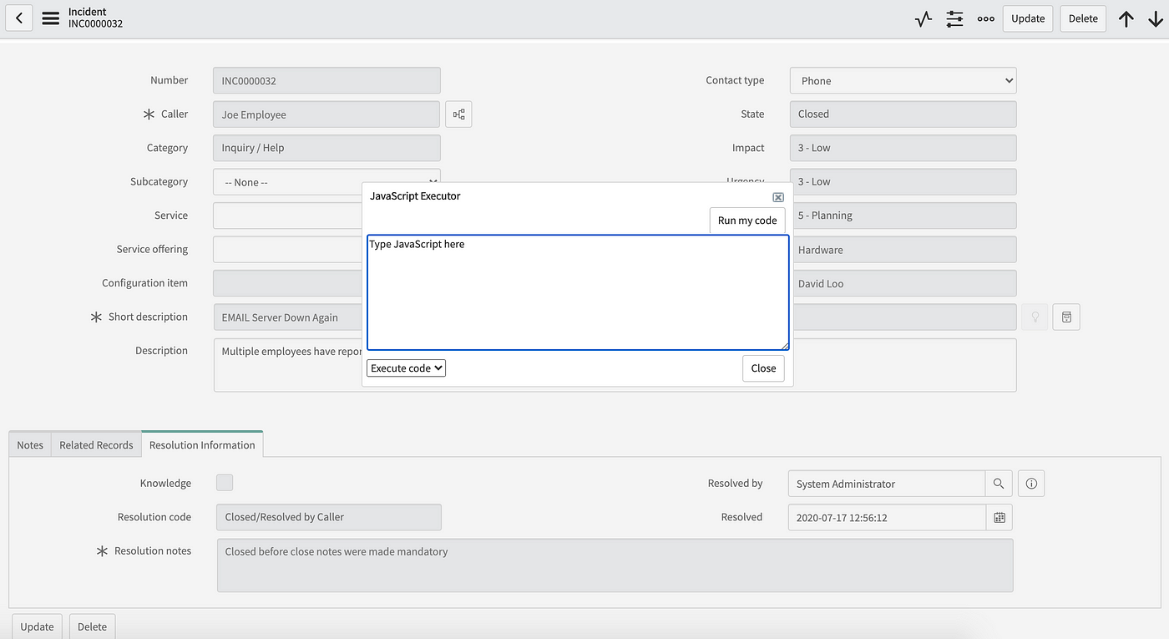Toggle the Knowledge checkbox
The image size is (1169, 639).
(x=225, y=483)
